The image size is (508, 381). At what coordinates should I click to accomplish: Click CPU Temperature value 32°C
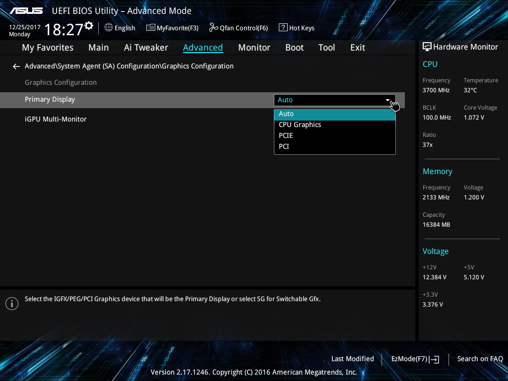[x=470, y=90]
